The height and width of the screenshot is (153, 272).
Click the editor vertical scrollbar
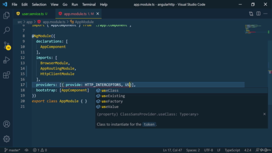coord(270,73)
